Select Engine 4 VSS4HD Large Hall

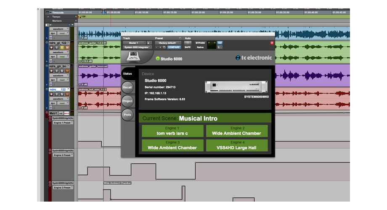(x=237, y=145)
